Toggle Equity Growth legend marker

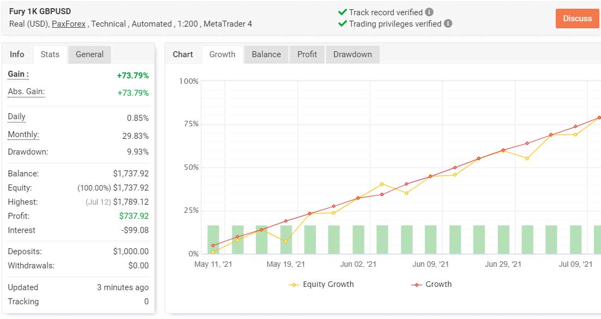(x=293, y=285)
